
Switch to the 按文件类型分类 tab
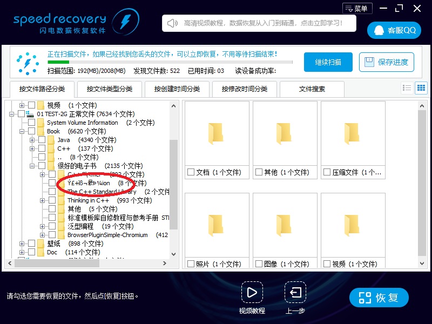click(110, 89)
